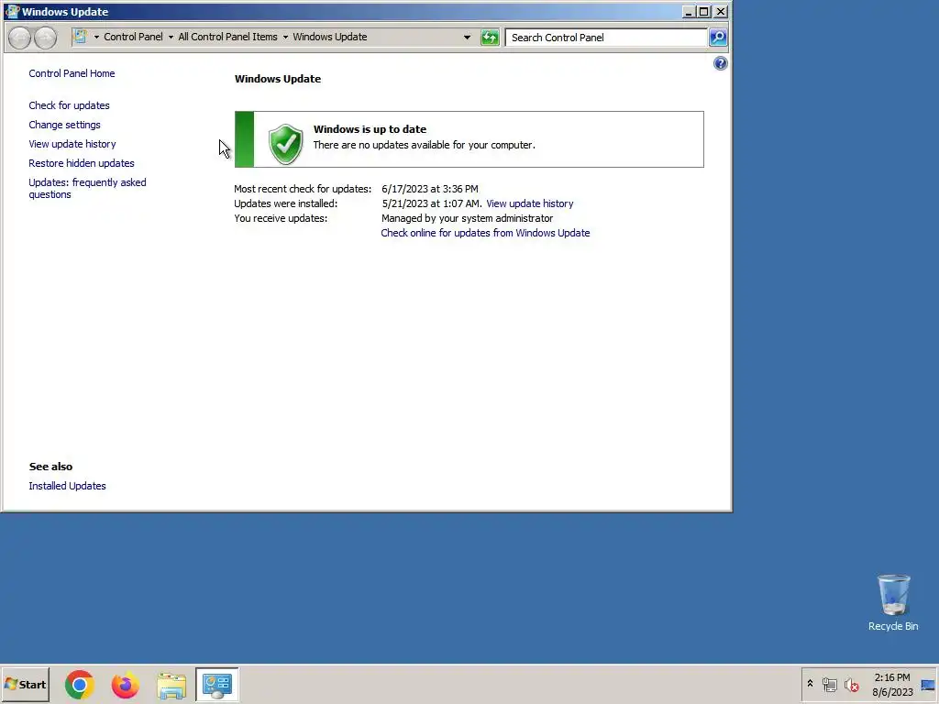Open File Explorer from taskbar
Viewport: 939px width, 704px height.
pyautogui.click(x=171, y=686)
